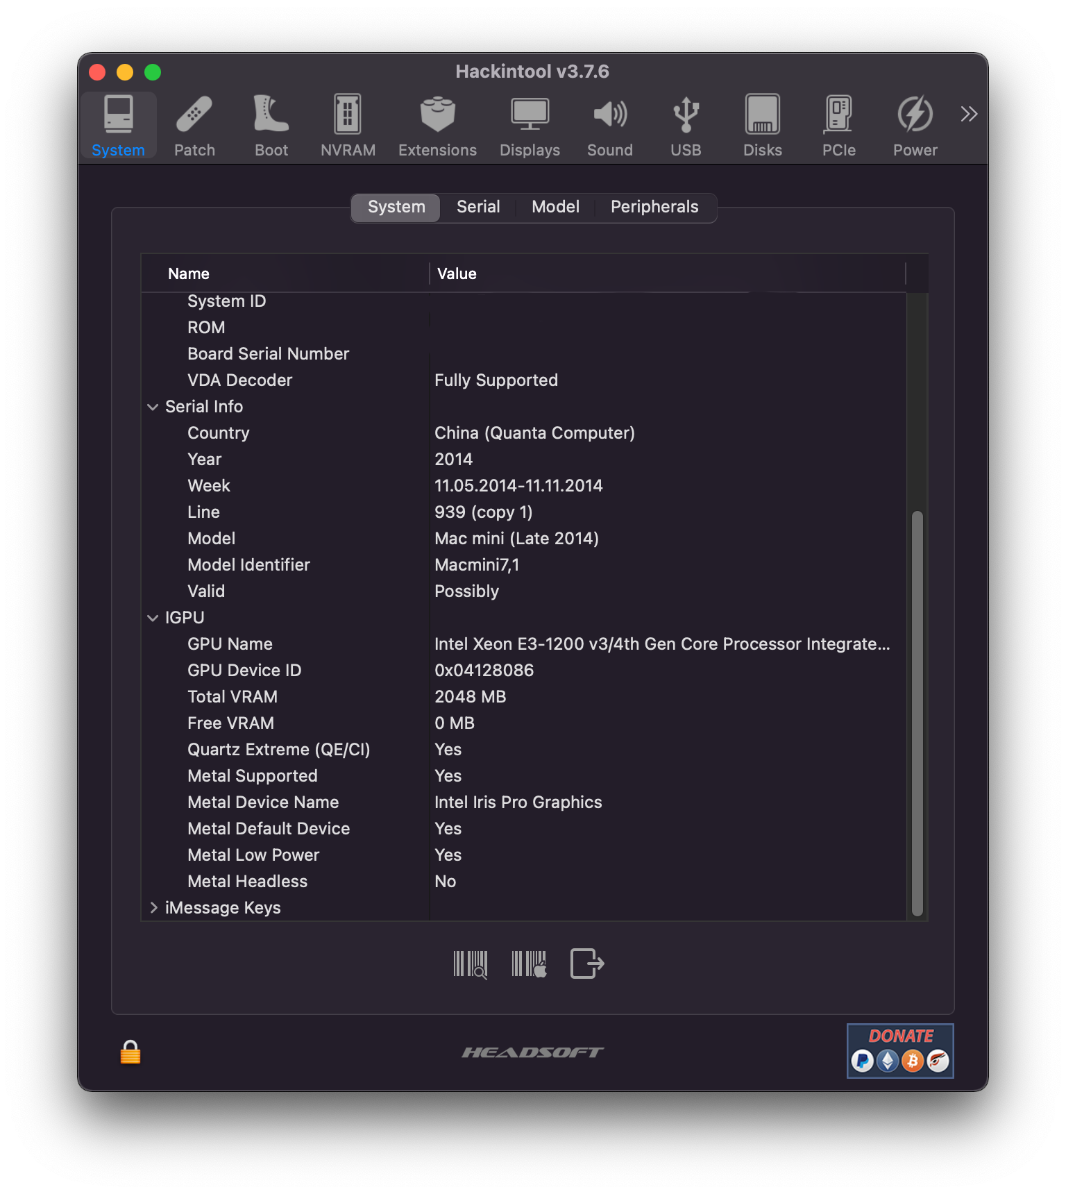
Task: Select the Quartz Extreme (QE/CI) row
Action: tap(524, 750)
